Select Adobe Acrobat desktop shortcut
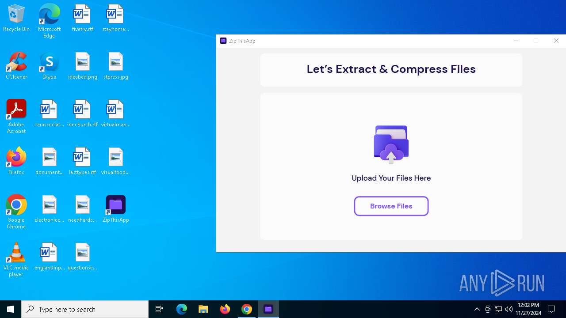 (16, 117)
